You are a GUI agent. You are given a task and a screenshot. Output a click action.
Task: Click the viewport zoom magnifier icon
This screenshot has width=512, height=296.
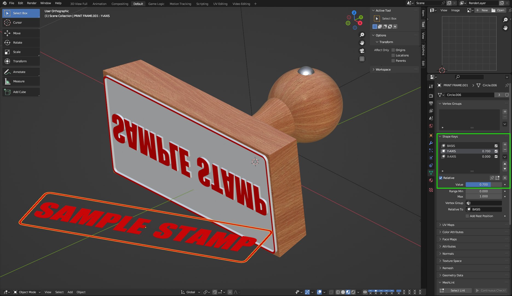362,35
